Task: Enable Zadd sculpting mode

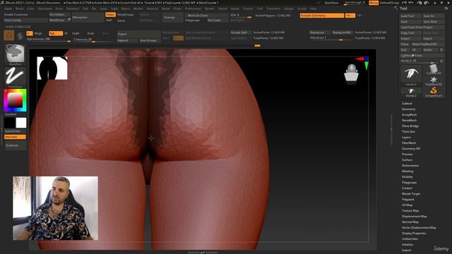Action: pyautogui.click(x=76, y=33)
